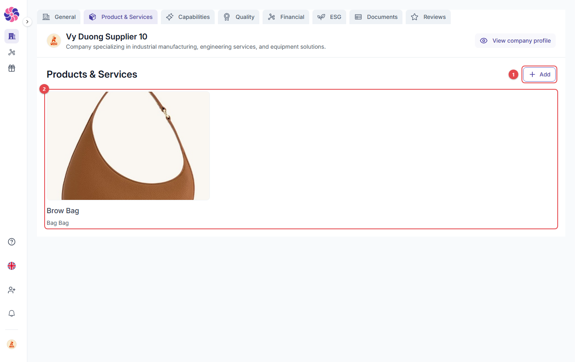Open the network nodes icon in sidebar
The height and width of the screenshot is (362, 579).
12,52
